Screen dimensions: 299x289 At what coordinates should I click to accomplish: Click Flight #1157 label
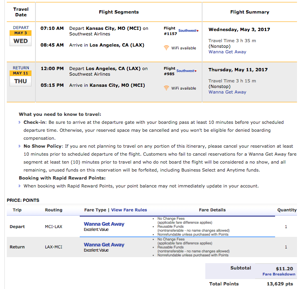pyautogui.click(x=170, y=31)
